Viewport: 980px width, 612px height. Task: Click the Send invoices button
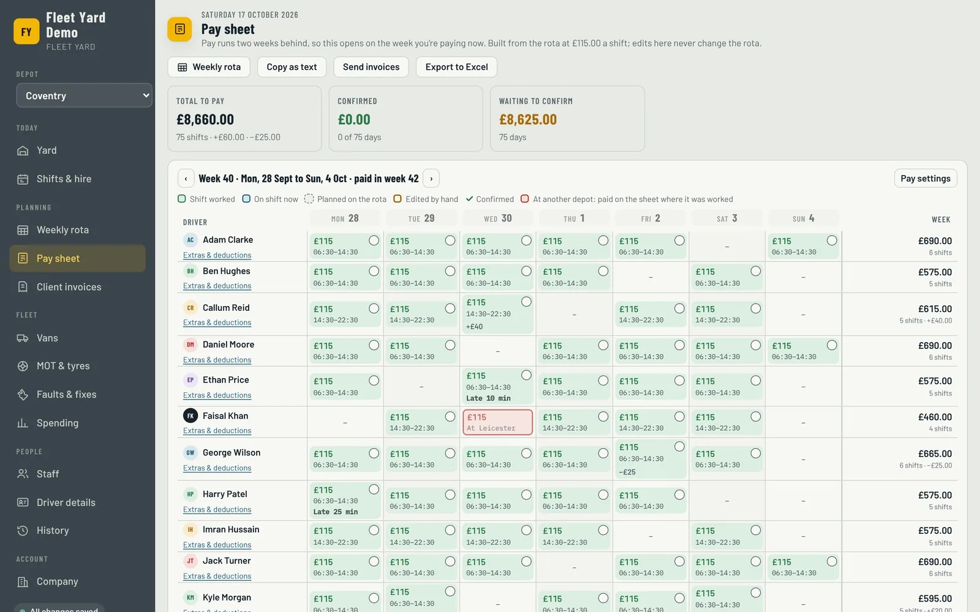click(x=371, y=67)
